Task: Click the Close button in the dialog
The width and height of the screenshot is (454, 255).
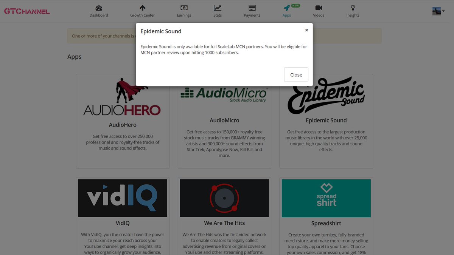Action: click(x=296, y=75)
